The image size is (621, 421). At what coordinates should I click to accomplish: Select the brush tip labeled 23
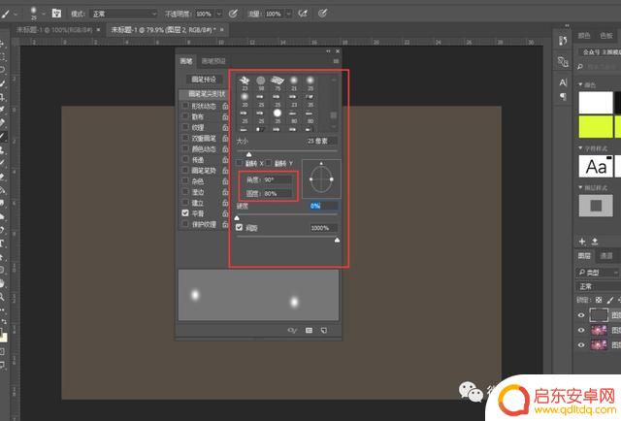click(x=245, y=83)
